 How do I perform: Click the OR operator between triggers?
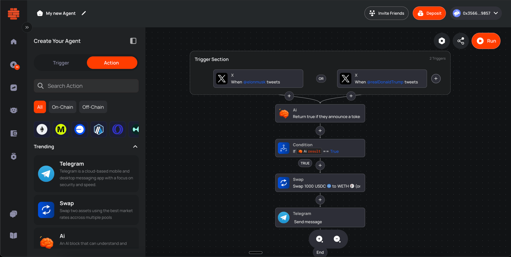(x=321, y=79)
